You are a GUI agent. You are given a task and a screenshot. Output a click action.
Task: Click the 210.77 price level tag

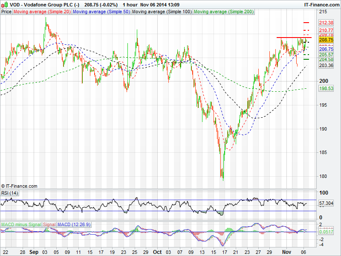click(x=326, y=30)
